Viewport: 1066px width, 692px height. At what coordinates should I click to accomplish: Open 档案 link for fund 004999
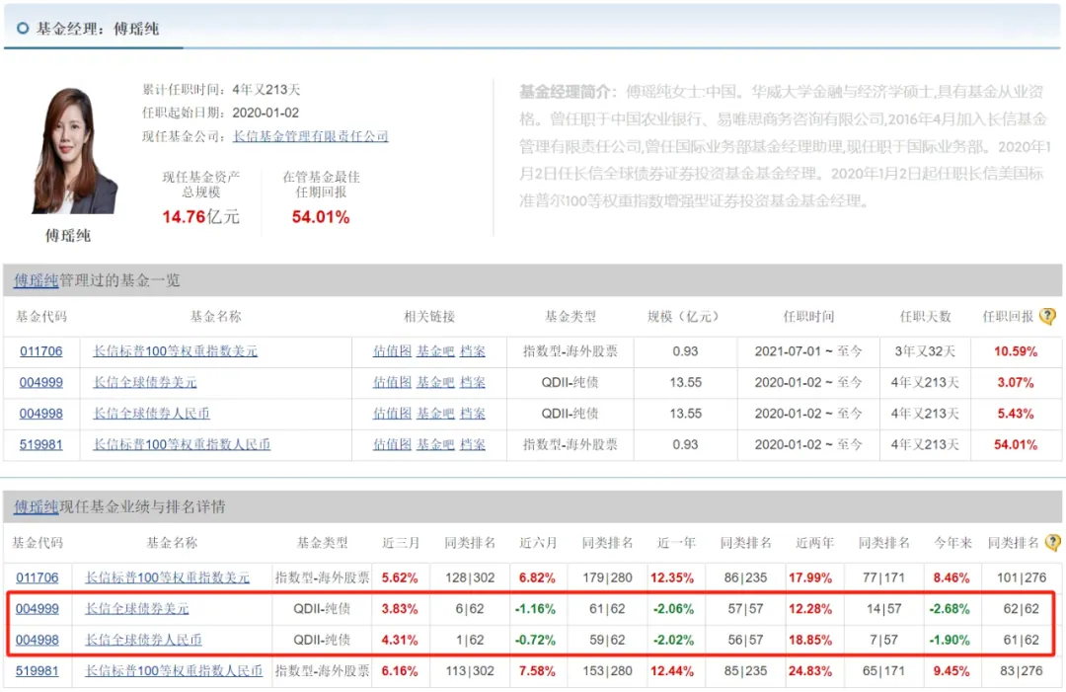pyautogui.click(x=473, y=383)
